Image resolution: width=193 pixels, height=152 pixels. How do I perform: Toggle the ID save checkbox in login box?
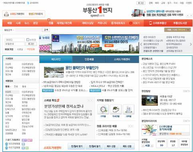tap(28, 40)
